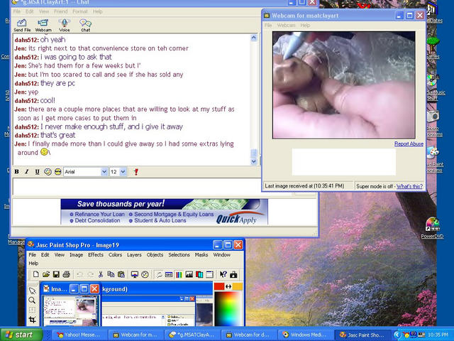Screen dimensions: 454x341
Task: Toggle the Histogram window icon
Action: click(x=189, y=274)
